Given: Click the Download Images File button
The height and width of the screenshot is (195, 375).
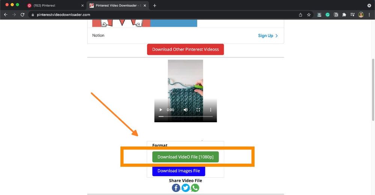Looking at the screenshot, I should pos(178,171).
